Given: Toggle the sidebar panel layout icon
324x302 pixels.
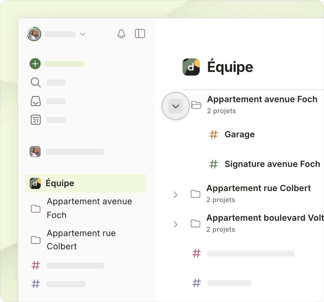Looking at the screenshot, I should click(140, 34).
